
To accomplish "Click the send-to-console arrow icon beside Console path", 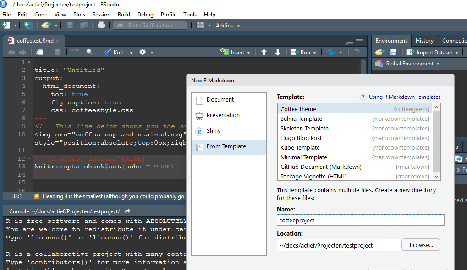I will click(127, 211).
